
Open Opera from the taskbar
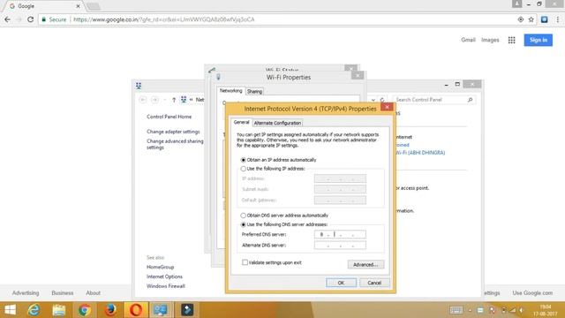(136, 310)
